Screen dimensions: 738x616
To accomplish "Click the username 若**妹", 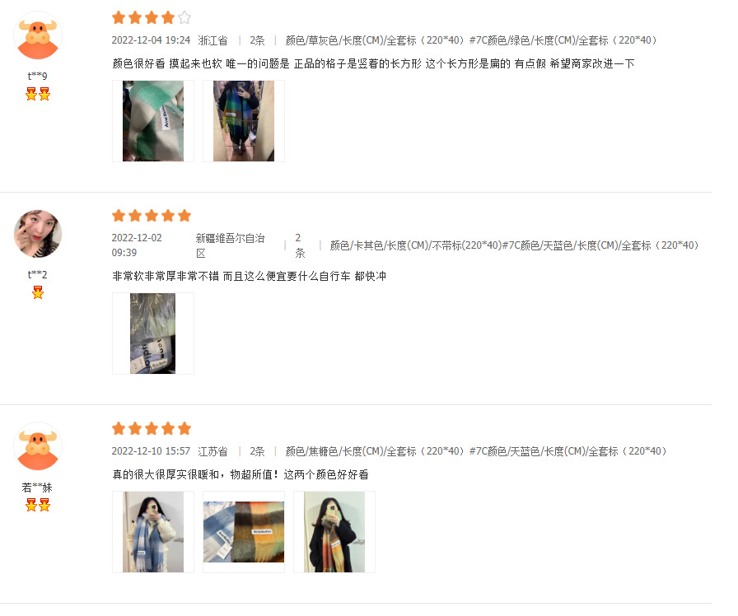I will pos(37,487).
